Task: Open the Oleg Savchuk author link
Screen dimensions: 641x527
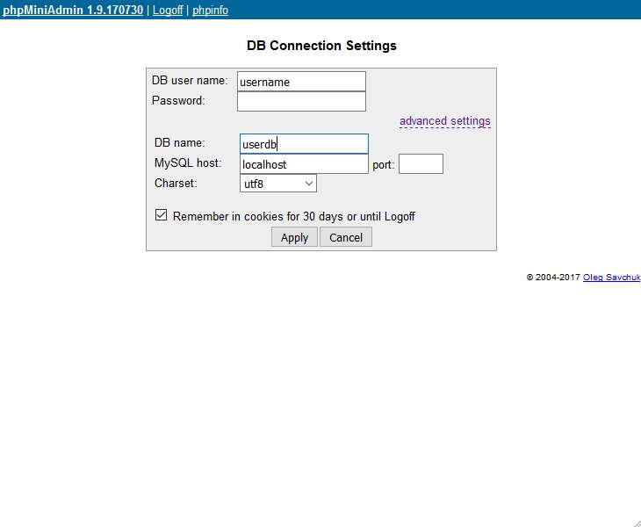Action: click(x=611, y=278)
